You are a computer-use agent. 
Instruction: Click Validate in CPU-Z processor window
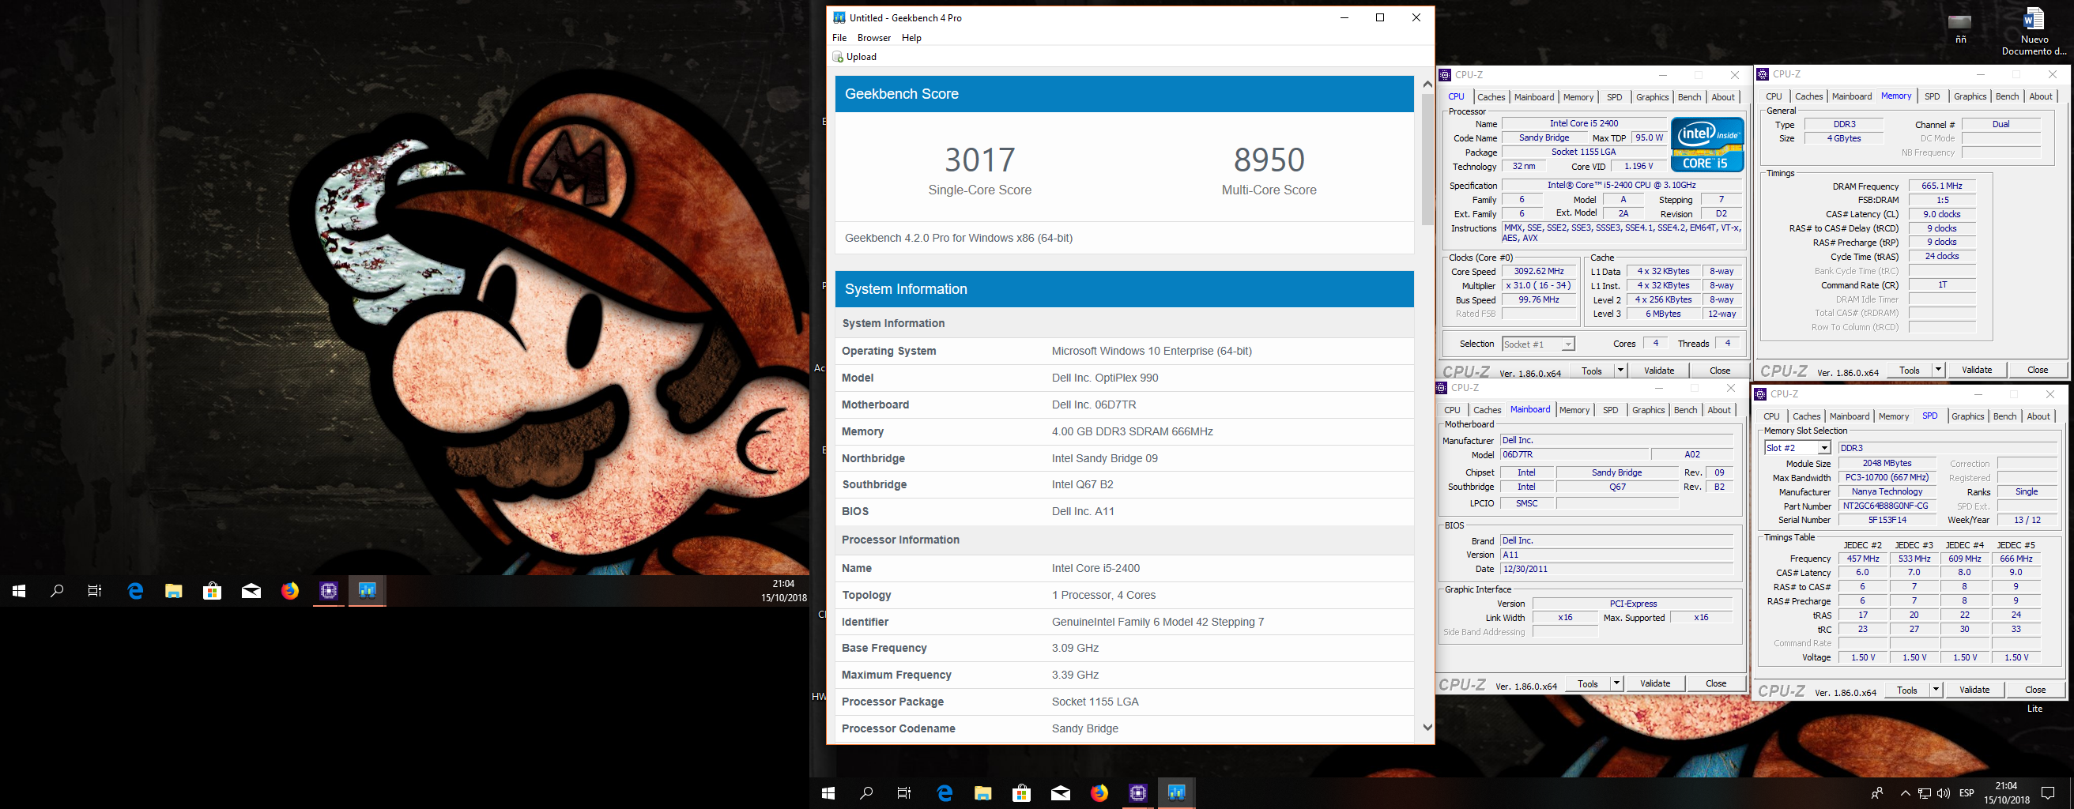(x=1658, y=371)
